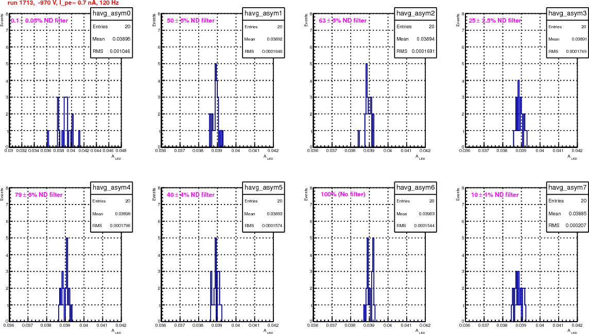Pick the Mean value 0.03899
The height and width of the screenshot is (334, 589).
pyautogui.click(x=123, y=214)
